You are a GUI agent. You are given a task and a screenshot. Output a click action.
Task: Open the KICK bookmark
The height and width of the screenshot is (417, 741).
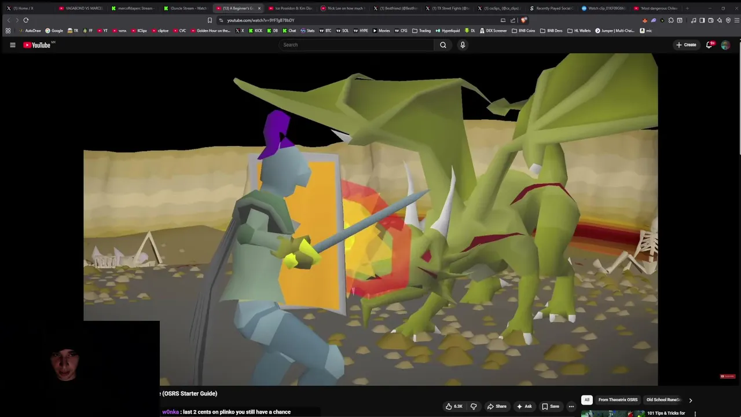[x=255, y=31]
